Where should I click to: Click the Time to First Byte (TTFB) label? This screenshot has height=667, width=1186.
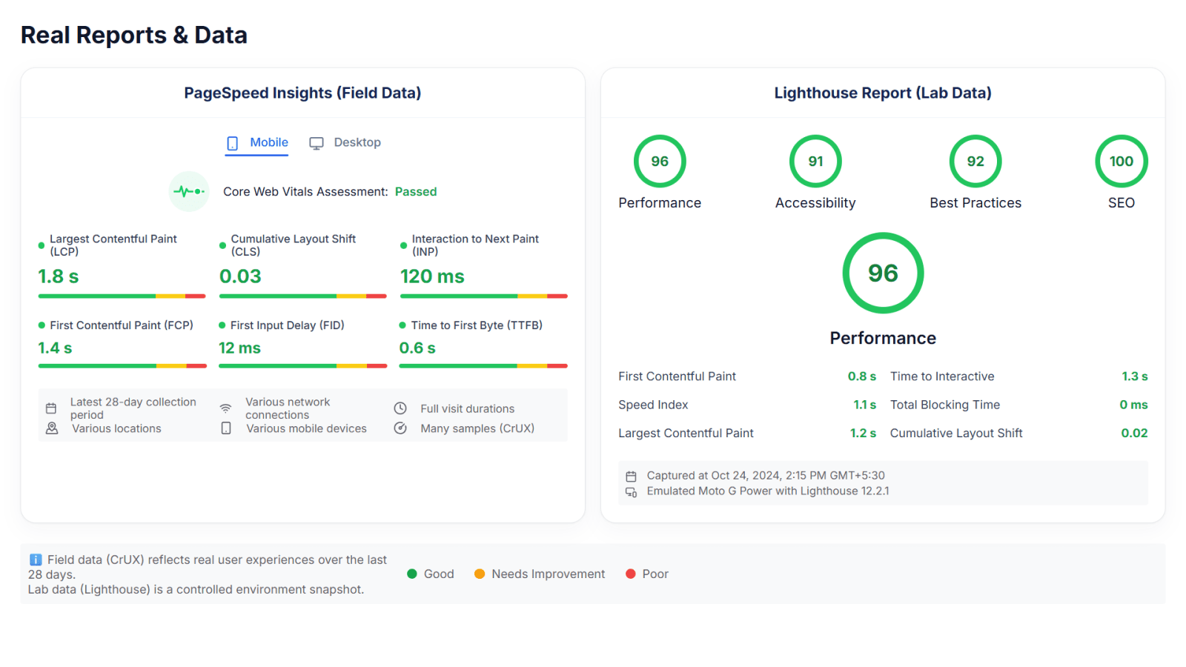point(477,325)
